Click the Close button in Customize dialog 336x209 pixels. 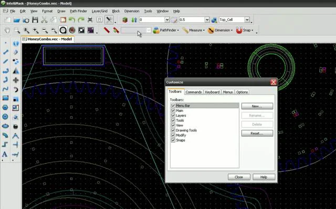click(x=239, y=177)
